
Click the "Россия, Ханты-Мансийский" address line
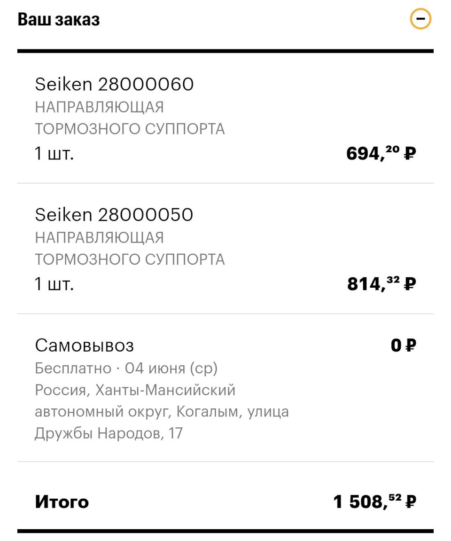click(x=135, y=390)
